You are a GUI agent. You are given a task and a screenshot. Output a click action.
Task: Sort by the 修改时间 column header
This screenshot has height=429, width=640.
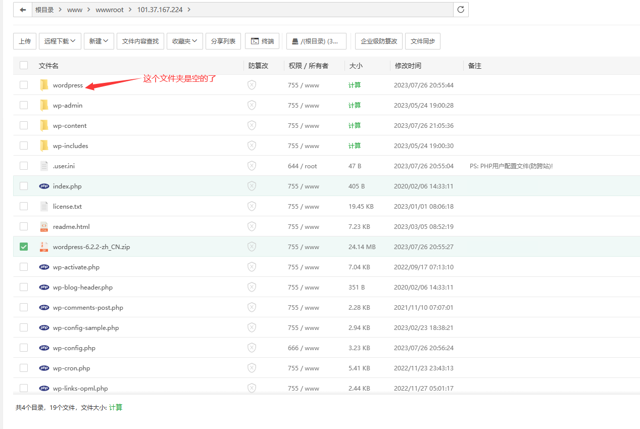tap(408, 66)
